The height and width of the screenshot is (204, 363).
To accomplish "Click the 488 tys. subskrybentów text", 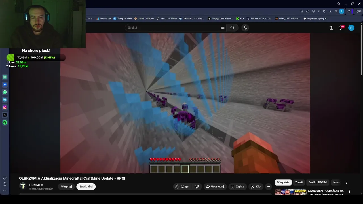I will pyautogui.click(x=41, y=189).
